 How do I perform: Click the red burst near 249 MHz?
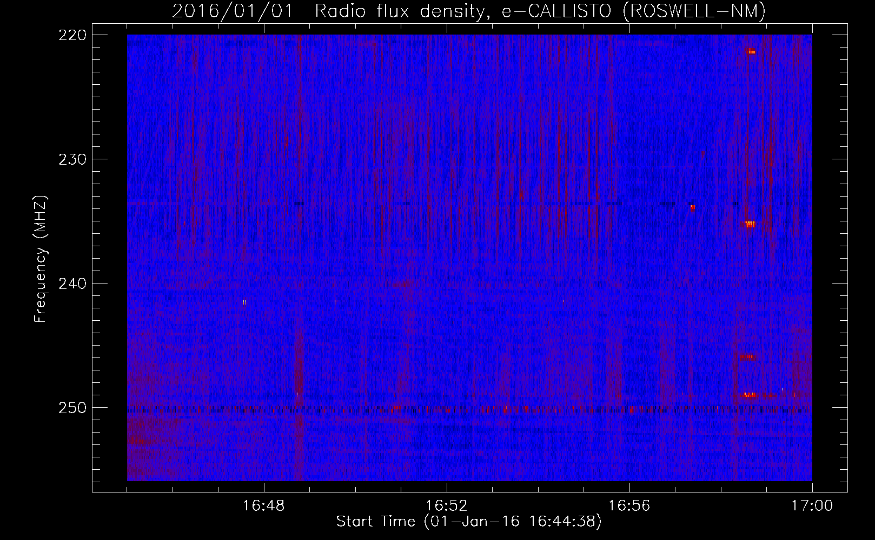point(747,395)
